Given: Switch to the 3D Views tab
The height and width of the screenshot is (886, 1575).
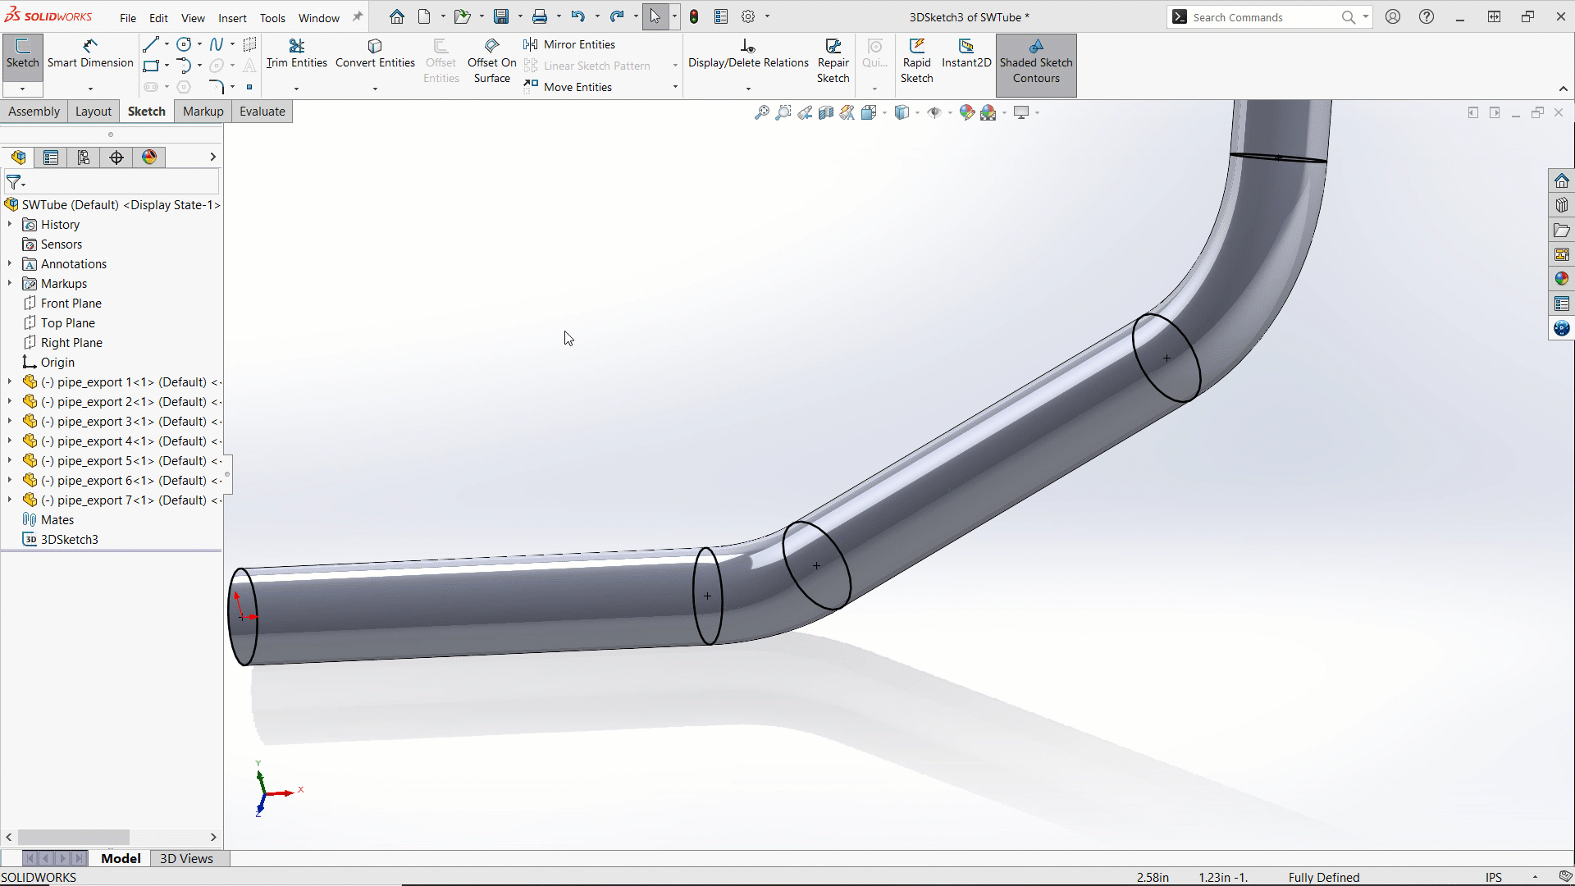Looking at the screenshot, I should [x=186, y=858].
